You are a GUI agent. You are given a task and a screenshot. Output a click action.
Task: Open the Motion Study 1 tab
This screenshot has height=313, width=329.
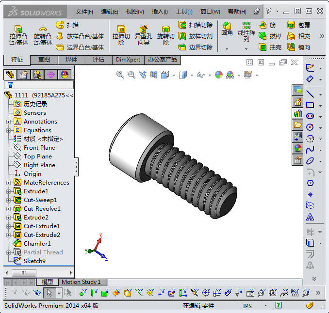[x=81, y=282]
